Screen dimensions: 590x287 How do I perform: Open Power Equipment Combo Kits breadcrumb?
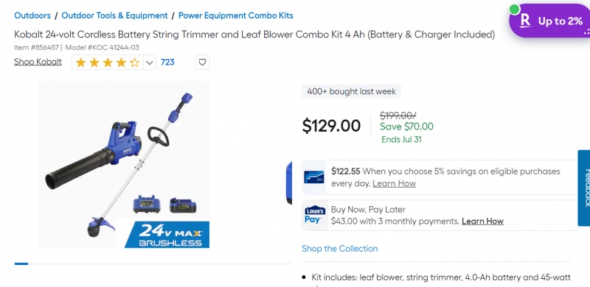(235, 15)
